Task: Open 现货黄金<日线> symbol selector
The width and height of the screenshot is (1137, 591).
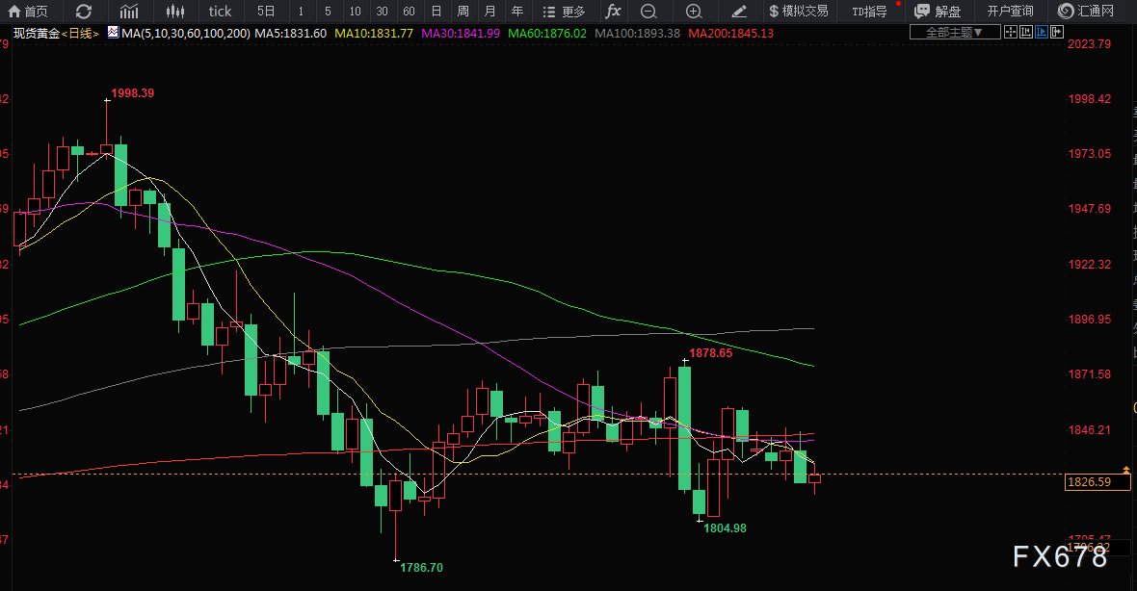Action: pos(57,34)
